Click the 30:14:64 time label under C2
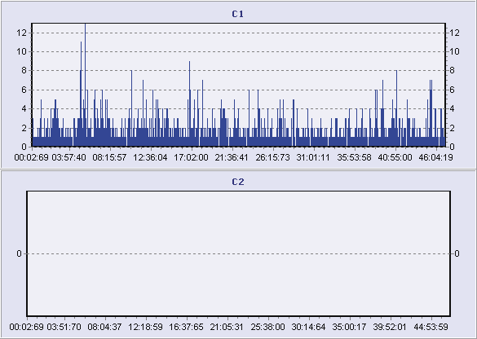Screen dimensions: 477x339 point(308,327)
